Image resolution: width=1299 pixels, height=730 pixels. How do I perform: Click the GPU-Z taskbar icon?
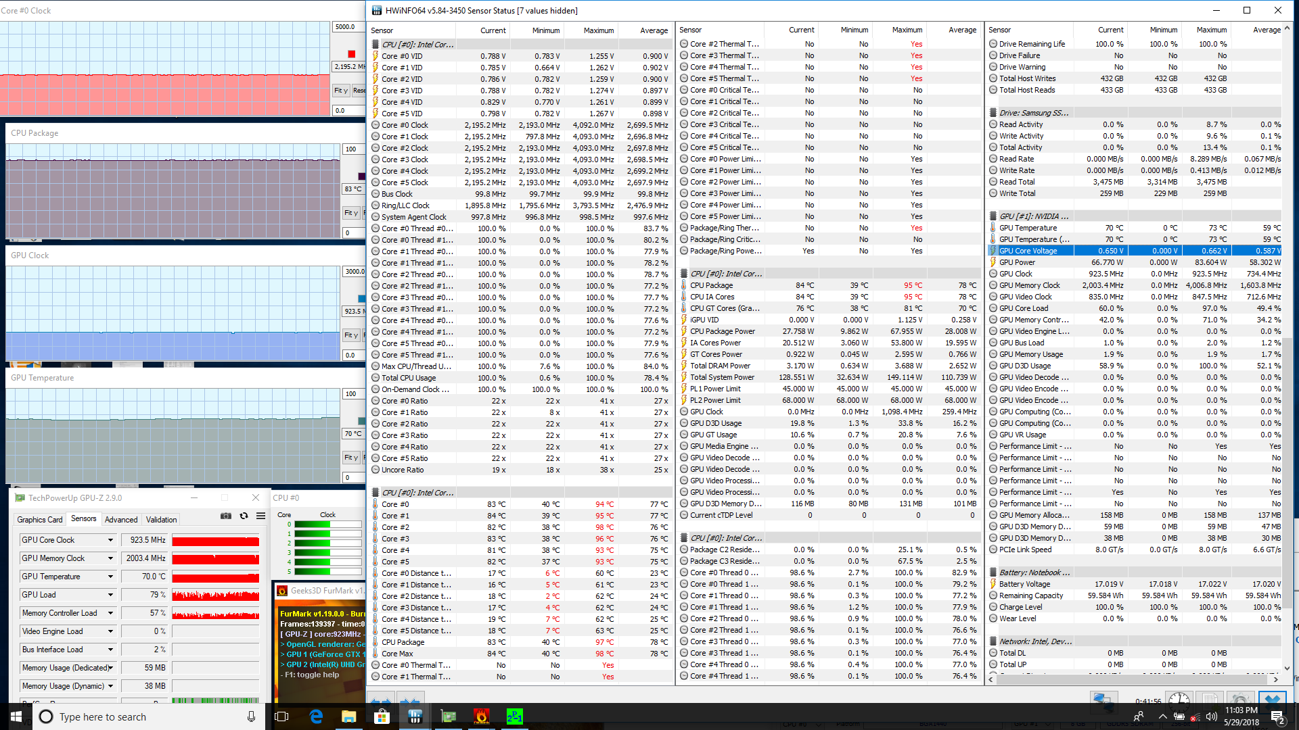click(449, 716)
